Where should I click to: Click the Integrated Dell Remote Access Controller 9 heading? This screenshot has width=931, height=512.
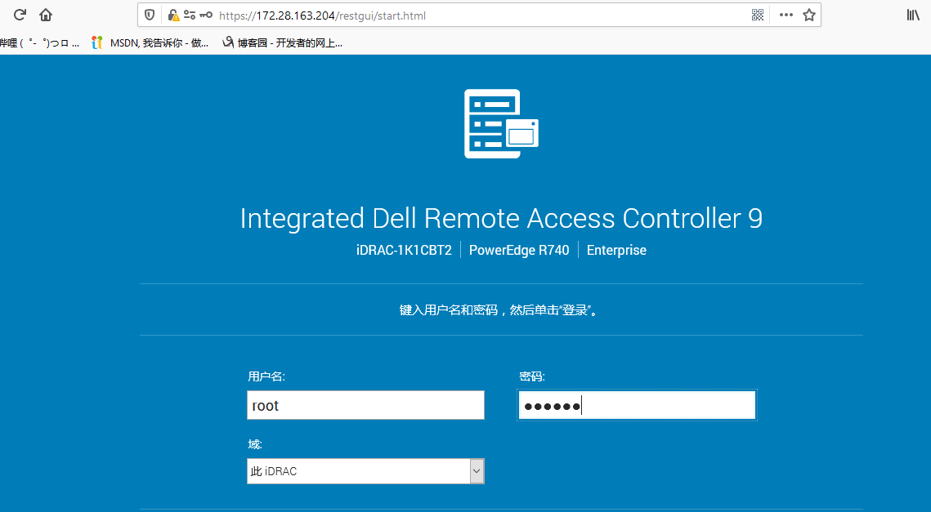[x=501, y=218]
